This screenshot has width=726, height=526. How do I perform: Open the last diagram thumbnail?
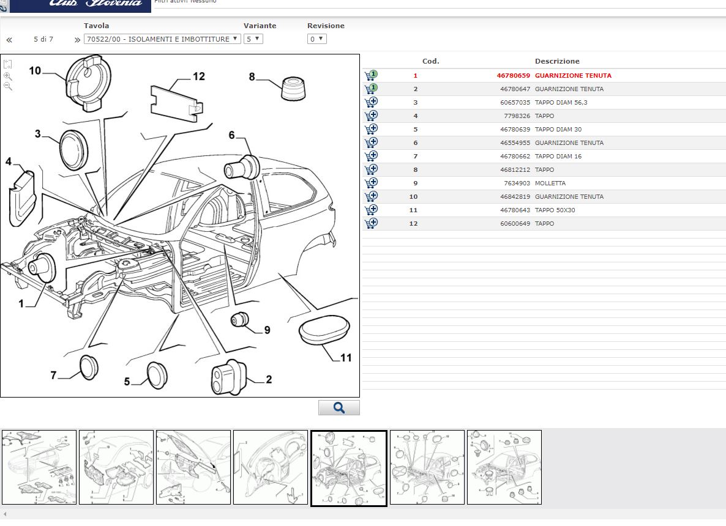504,467
